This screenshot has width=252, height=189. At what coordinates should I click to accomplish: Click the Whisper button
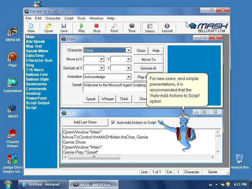tap(107, 99)
